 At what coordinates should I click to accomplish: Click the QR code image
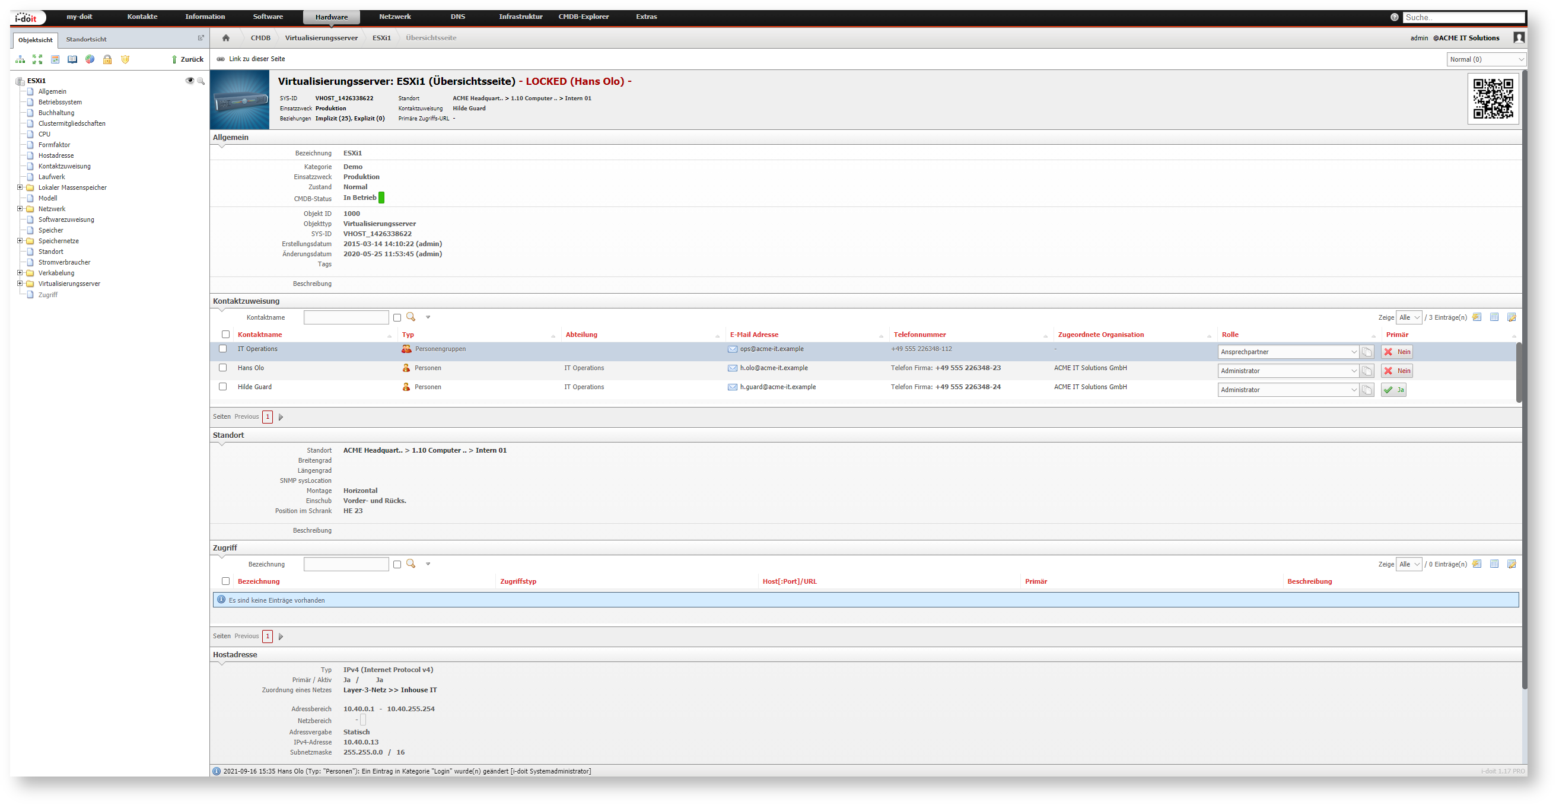(1493, 98)
